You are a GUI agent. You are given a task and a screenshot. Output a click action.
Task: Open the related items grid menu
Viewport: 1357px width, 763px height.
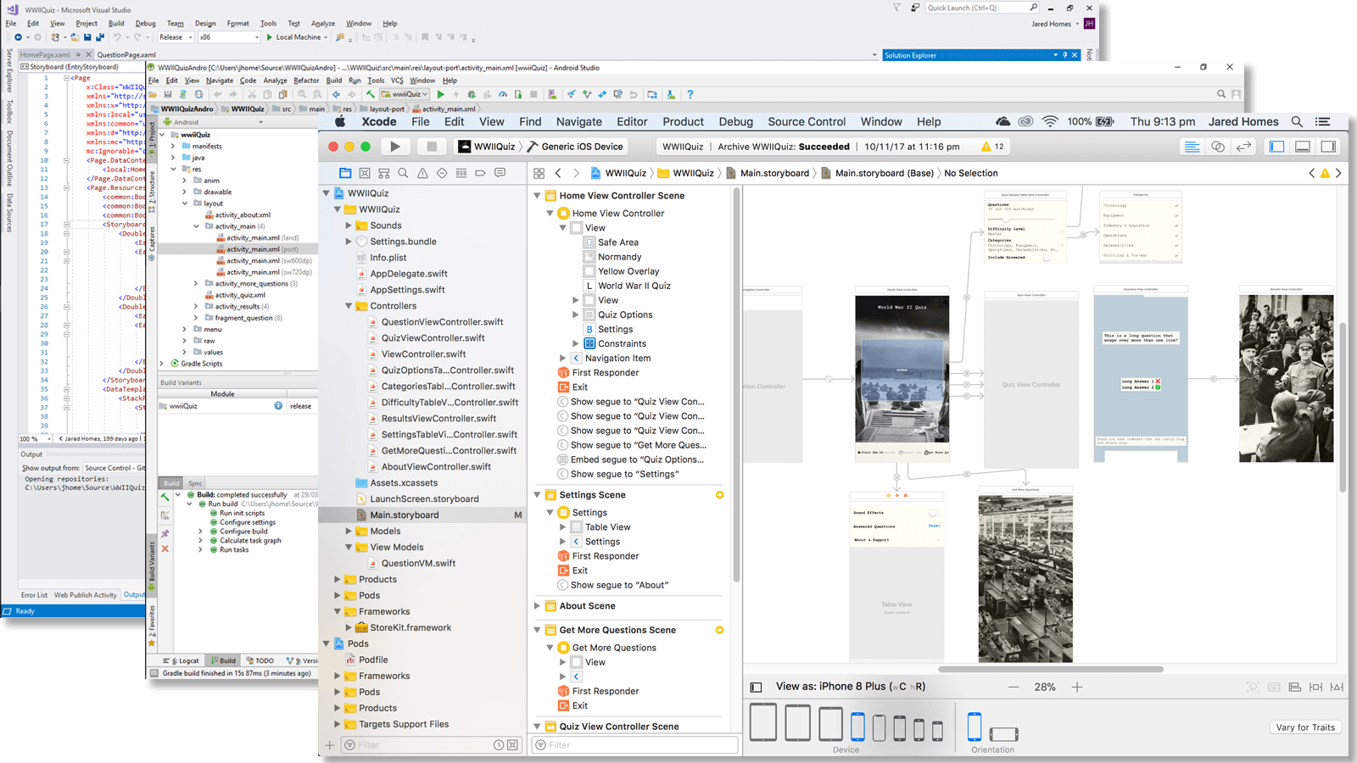click(x=539, y=173)
